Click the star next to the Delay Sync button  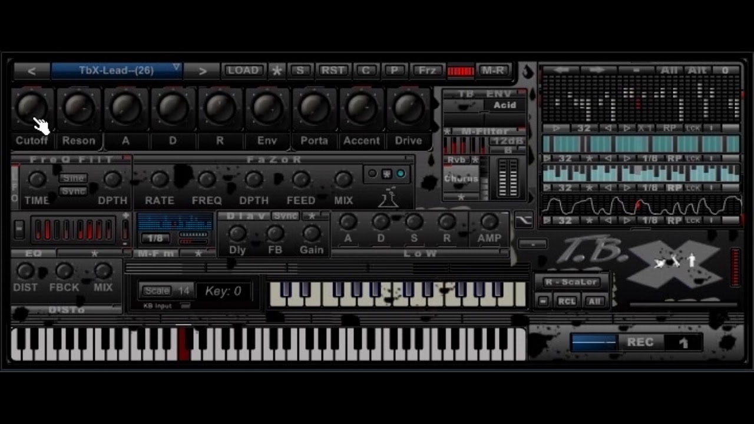(x=313, y=216)
